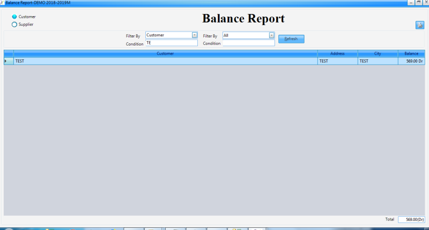The width and height of the screenshot is (429, 230).
Task: Select the Supplier radio button
Action: 14,24
